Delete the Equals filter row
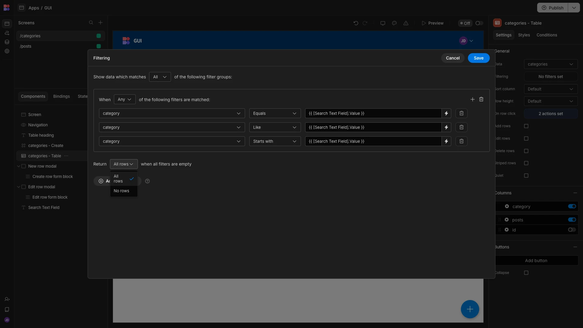 (461, 113)
